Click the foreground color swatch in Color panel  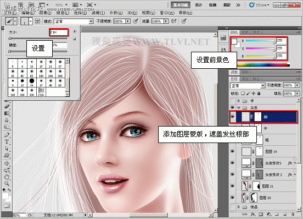click(x=234, y=41)
